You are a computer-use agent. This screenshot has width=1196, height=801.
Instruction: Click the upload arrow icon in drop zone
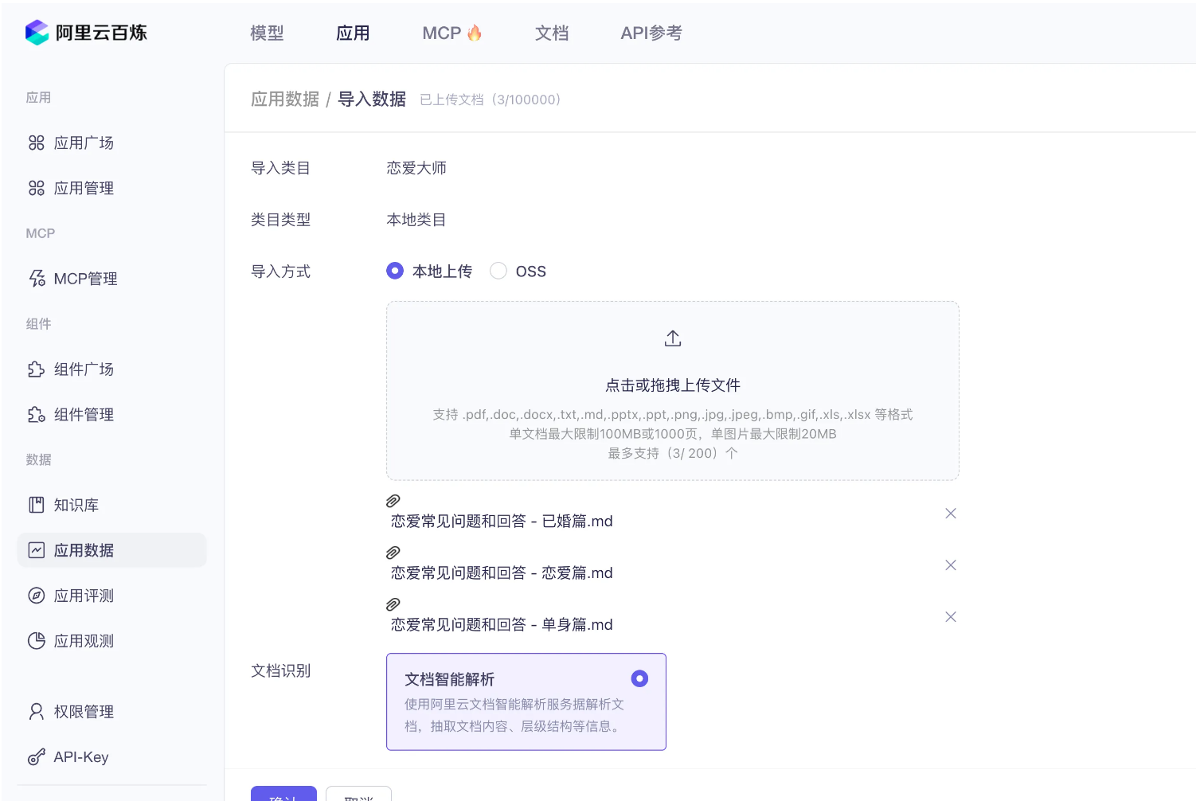tap(673, 338)
